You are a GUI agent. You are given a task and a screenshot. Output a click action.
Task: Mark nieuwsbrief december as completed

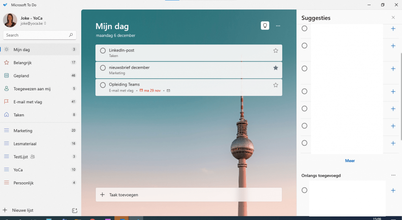coord(103,68)
